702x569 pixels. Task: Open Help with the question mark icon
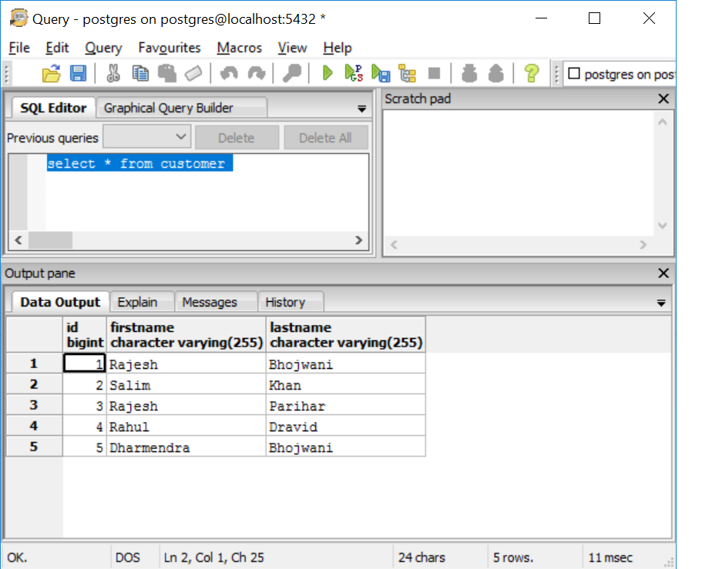[x=531, y=73]
